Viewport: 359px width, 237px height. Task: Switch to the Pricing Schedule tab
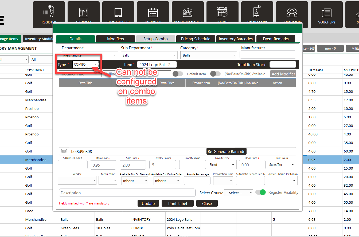coord(196,39)
